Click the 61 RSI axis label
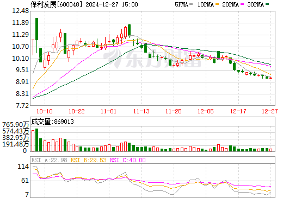283x198 pixels. pyautogui.click(x=25, y=181)
